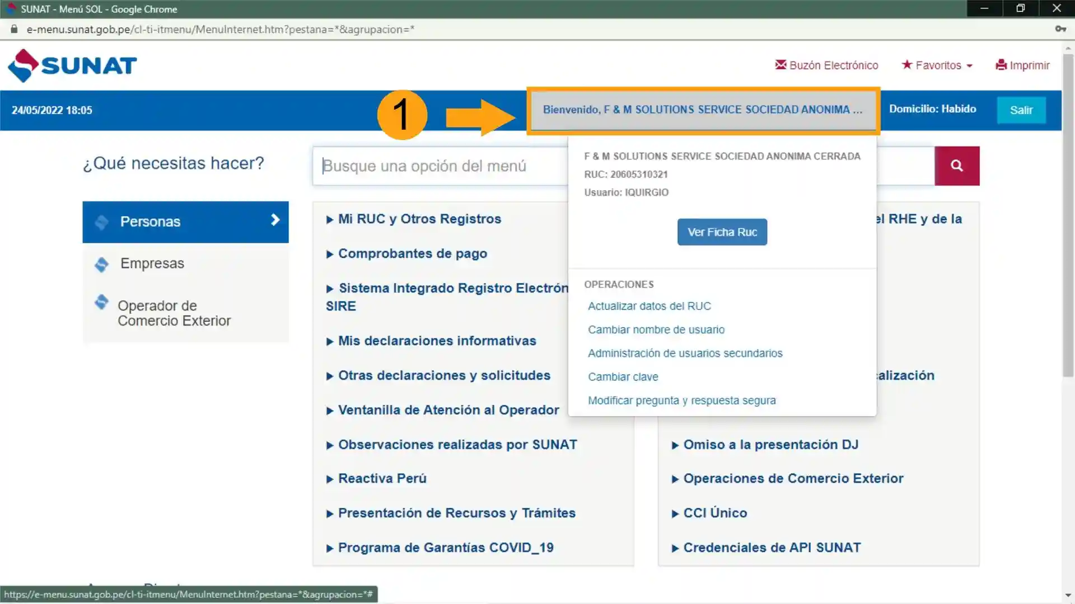Expand Reactiva Perú menu group
This screenshot has width=1075, height=604.
382,479
